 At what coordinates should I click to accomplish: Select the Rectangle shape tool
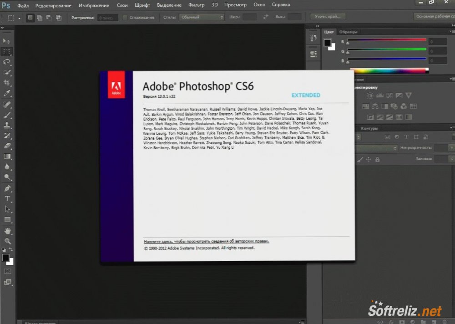point(7,220)
